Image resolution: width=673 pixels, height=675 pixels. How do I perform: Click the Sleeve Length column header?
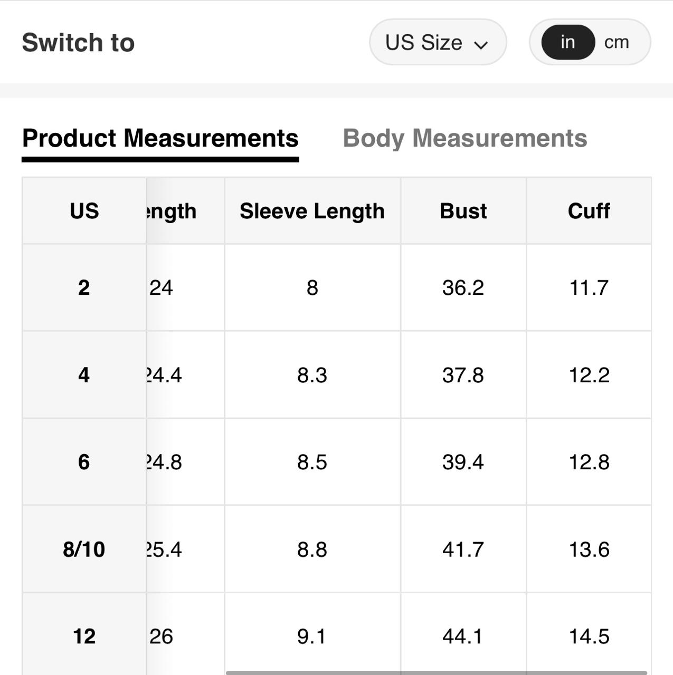coord(312,211)
